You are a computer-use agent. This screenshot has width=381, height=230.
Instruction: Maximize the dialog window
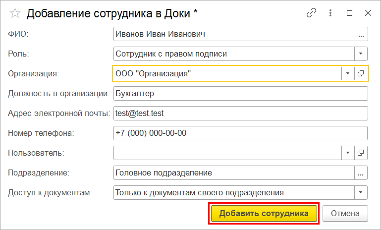click(349, 13)
